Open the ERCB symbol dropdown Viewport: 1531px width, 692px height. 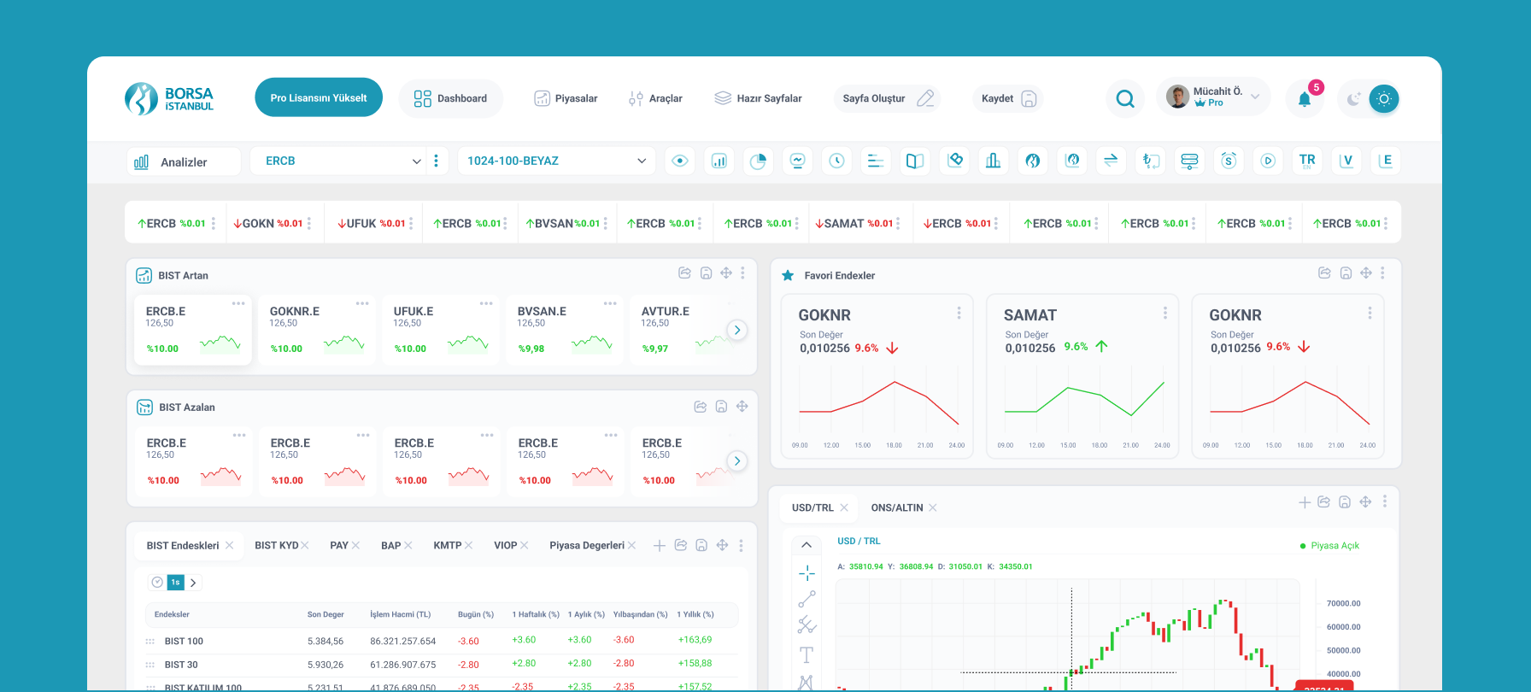342,161
